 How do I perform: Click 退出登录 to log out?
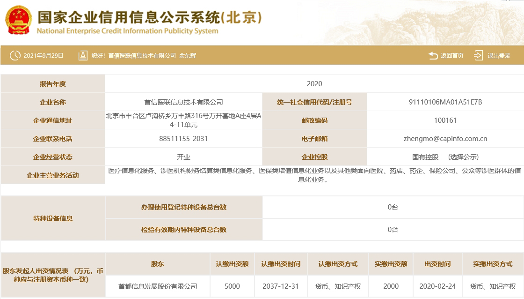[x=499, y=56]
